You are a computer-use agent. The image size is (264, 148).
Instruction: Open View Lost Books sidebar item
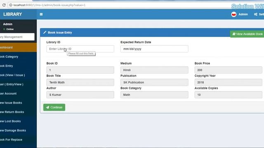pos(18,121)
